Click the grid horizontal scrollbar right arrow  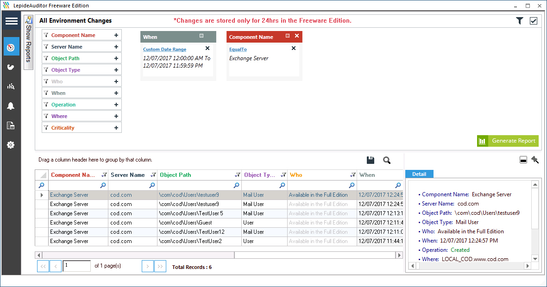pyautogui.click(x=399, y=255)
